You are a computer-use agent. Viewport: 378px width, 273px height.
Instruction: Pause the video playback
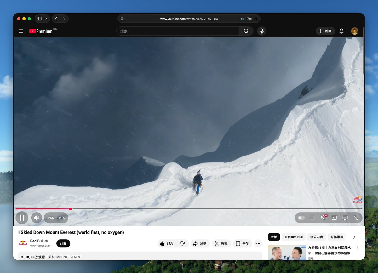[x=22, y=218]
